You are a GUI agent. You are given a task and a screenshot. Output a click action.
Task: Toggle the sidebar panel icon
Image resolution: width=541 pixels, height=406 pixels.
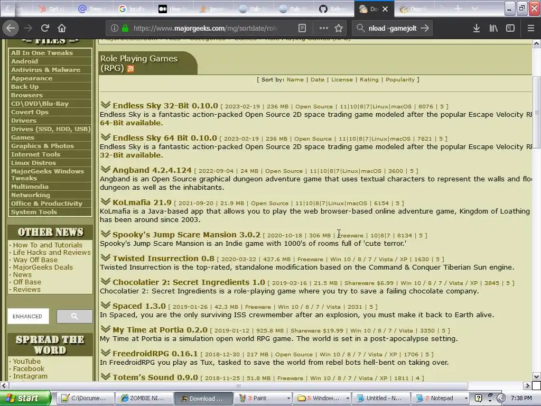[x=510, y=29]
